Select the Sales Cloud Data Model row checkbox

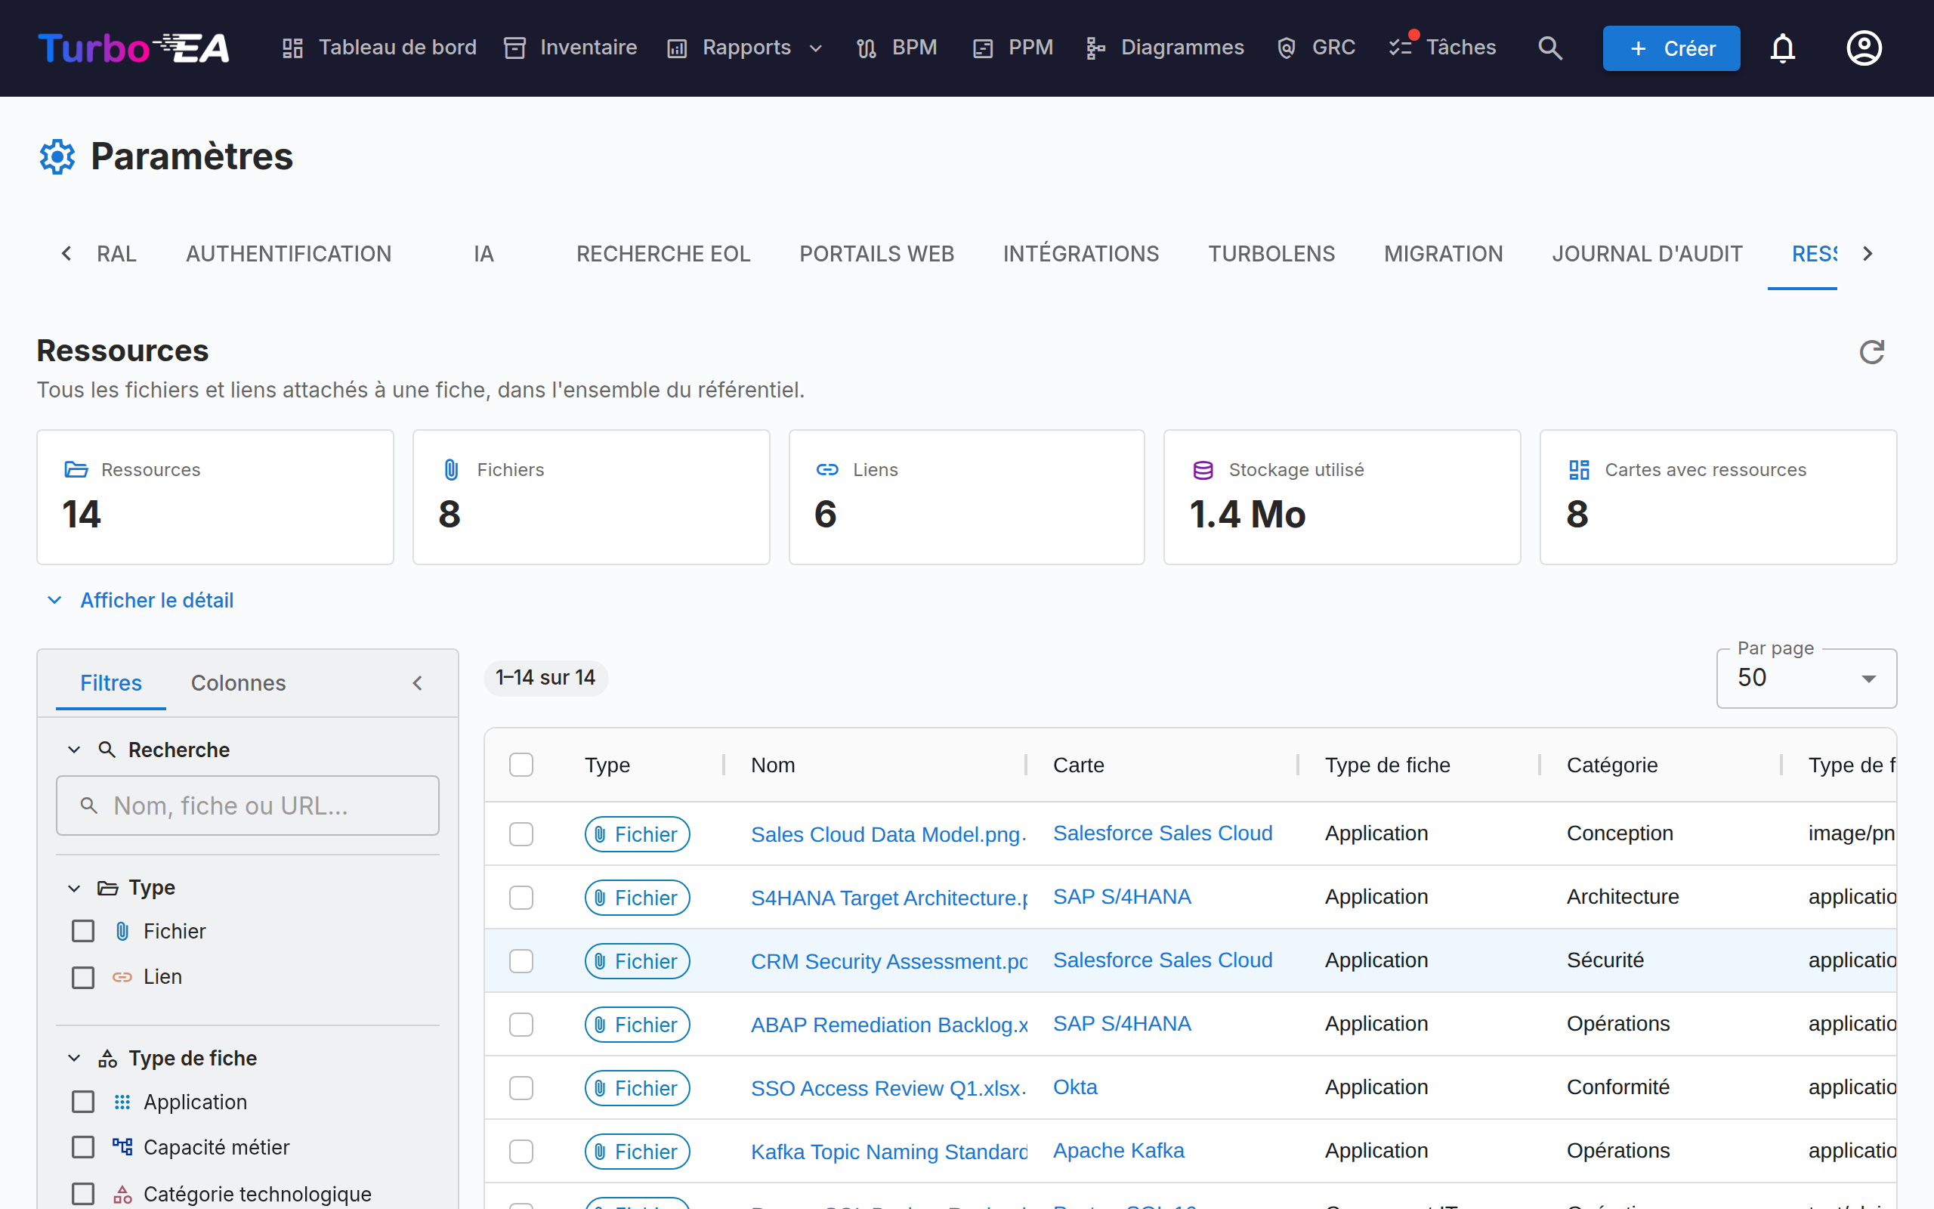pyautogui.click(x=521, y=834)
